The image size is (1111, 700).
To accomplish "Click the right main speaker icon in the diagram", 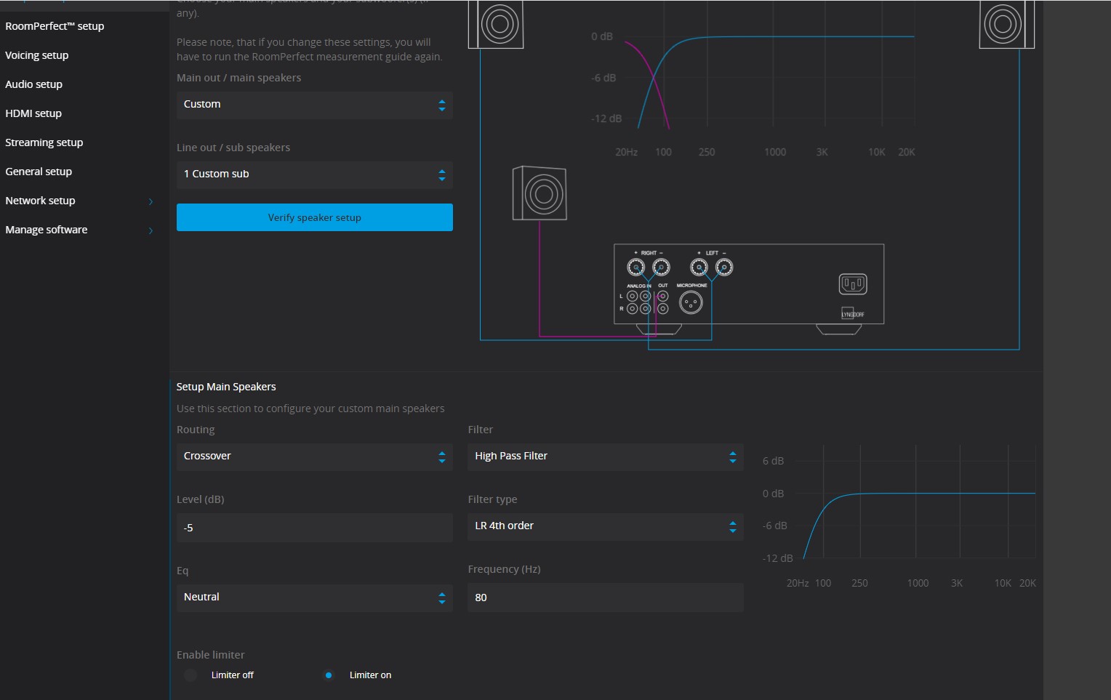I will click(1006, 25).
